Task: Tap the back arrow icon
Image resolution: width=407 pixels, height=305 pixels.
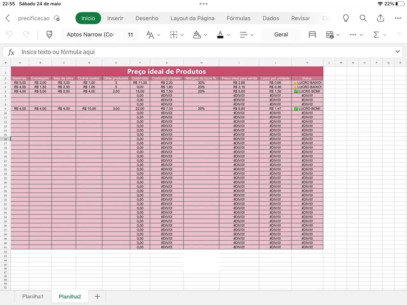Action: click(x=8, y=18)
